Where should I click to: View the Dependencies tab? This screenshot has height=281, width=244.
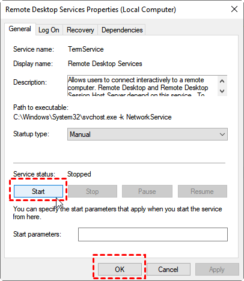(122, 30)
